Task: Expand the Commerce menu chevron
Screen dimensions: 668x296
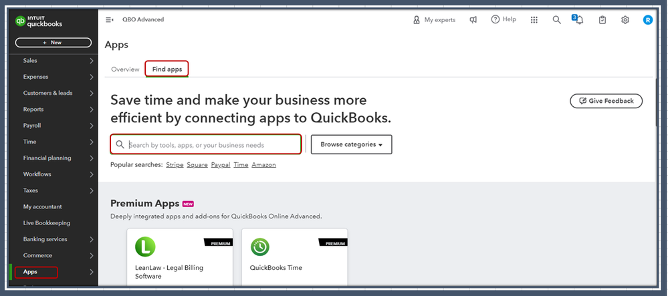Action: (91, 255)
